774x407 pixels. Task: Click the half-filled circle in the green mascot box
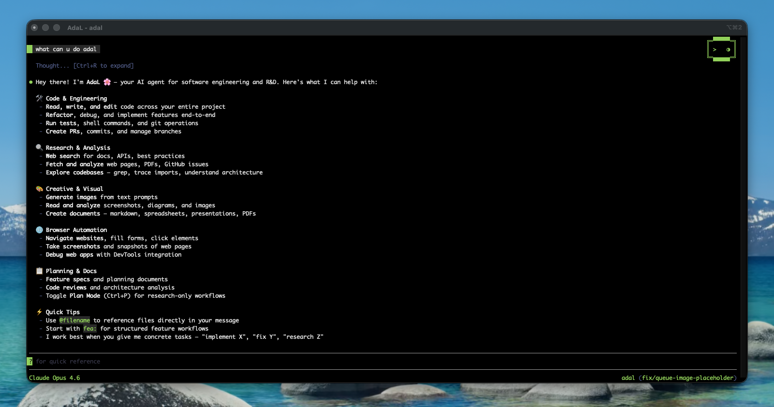coord(728,49)
